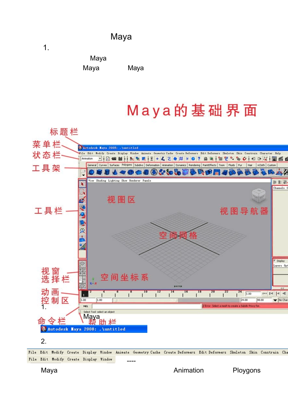Select the Universal Manipulator tool

(x=82, y=231)
